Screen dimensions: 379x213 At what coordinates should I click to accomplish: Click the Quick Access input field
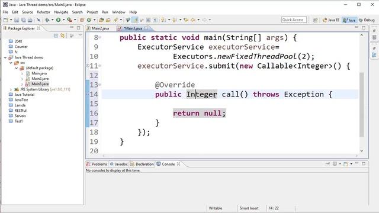click(x=294, y=20)
